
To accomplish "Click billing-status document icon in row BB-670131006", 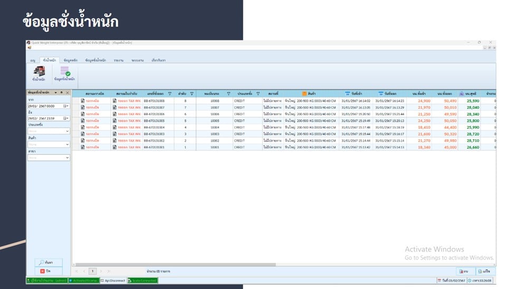I will click(83, 114).
